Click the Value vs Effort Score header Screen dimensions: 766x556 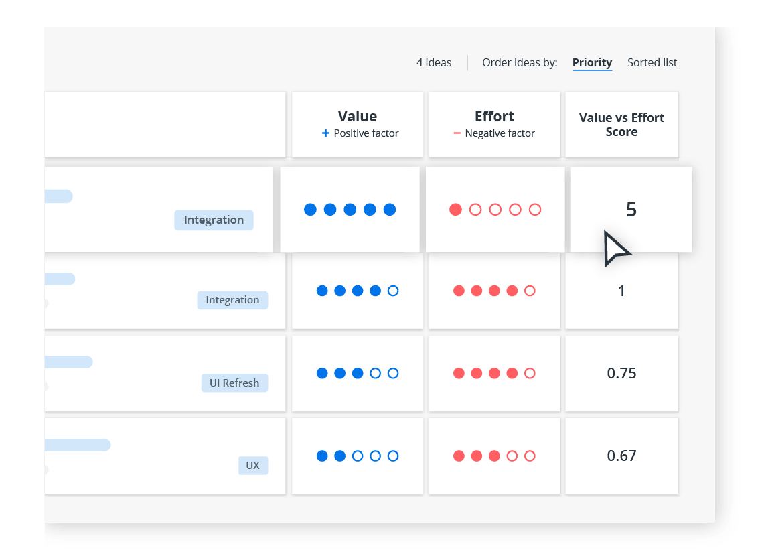pos(621,125)
